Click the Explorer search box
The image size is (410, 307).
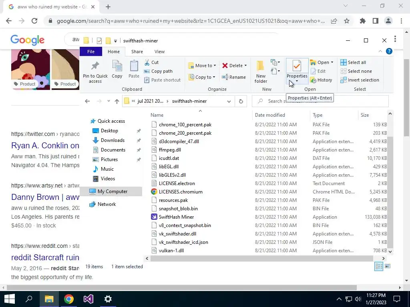tap(320, 101)
